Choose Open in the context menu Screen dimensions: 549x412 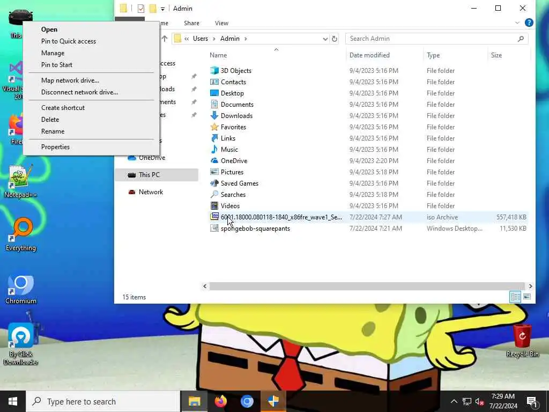(92, 30)
